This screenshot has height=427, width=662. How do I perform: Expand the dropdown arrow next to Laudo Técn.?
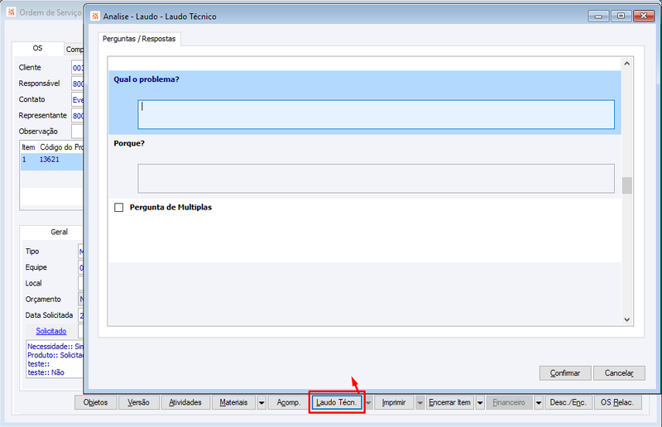tap(368, 402)
